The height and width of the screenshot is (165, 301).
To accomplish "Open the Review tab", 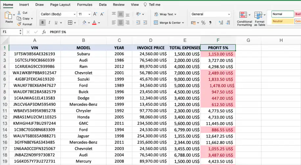I will pos(119,5).
